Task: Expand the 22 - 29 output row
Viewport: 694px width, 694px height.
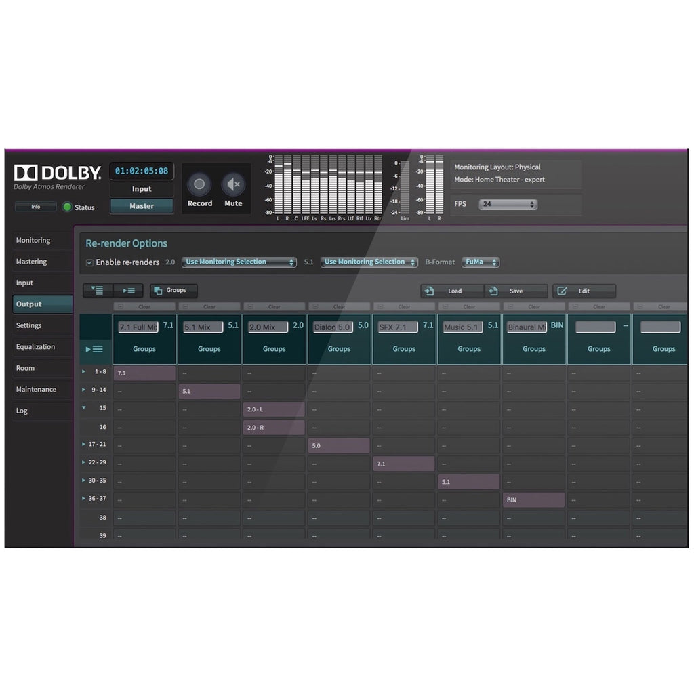Action: click(x=83, y=462)
